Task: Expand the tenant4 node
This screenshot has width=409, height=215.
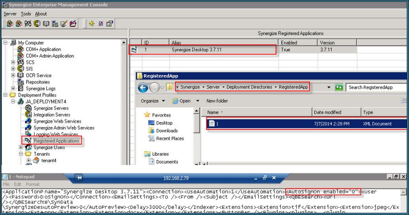Action: point(29,161)
